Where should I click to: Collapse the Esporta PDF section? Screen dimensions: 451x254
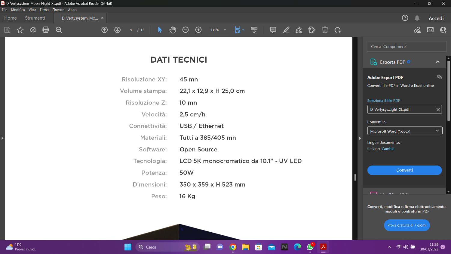click(x=437, y=62)
